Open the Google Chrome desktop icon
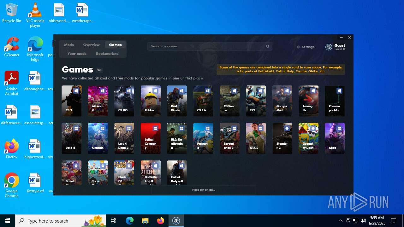This screenshot has width=404, height=227. tap(12, 185)
